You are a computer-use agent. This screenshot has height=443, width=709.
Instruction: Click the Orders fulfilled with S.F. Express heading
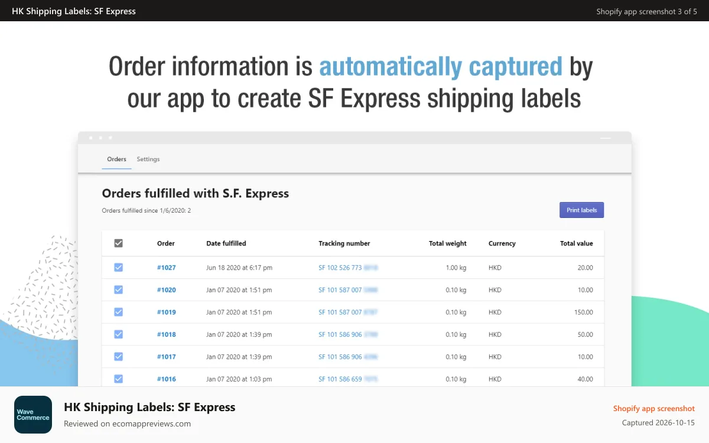[196, 193]
